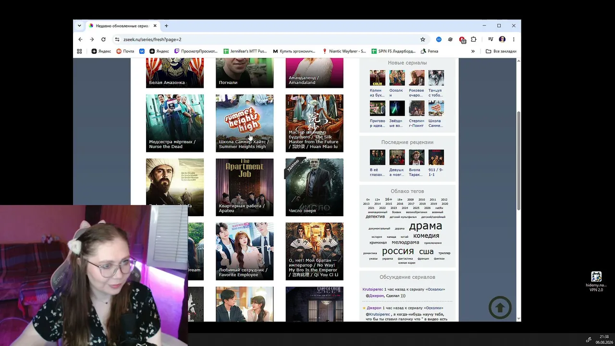
Task: Open the red extension with badge 12
Action: pyautogui.click(x=462, y=39)
